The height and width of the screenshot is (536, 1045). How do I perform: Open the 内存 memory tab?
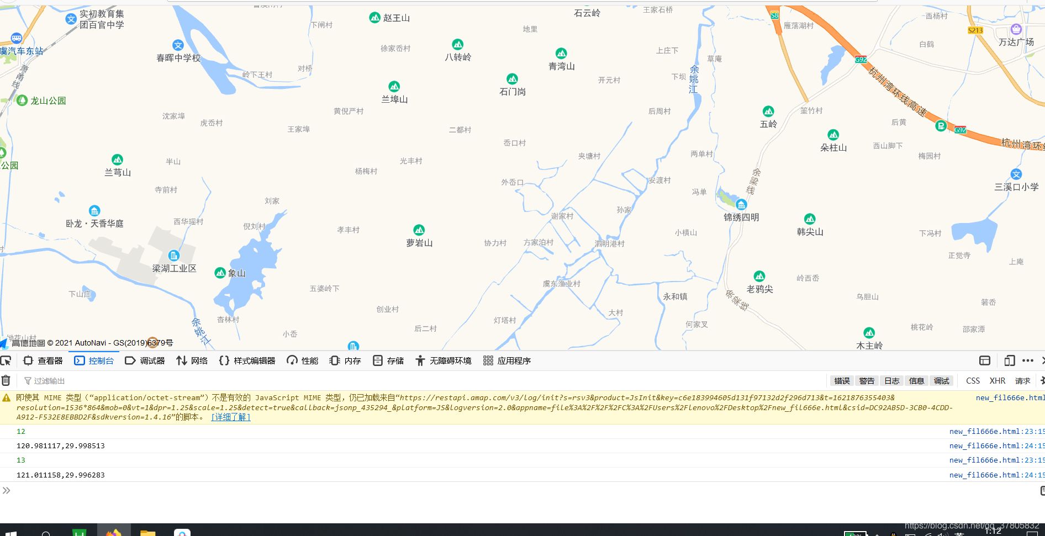pyautogui.click(x=345, y=360)
